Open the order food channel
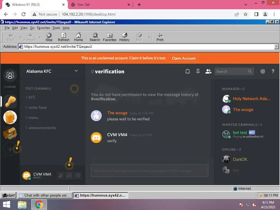The height and width of the screenshot is (210, 280). click(37, 107)
